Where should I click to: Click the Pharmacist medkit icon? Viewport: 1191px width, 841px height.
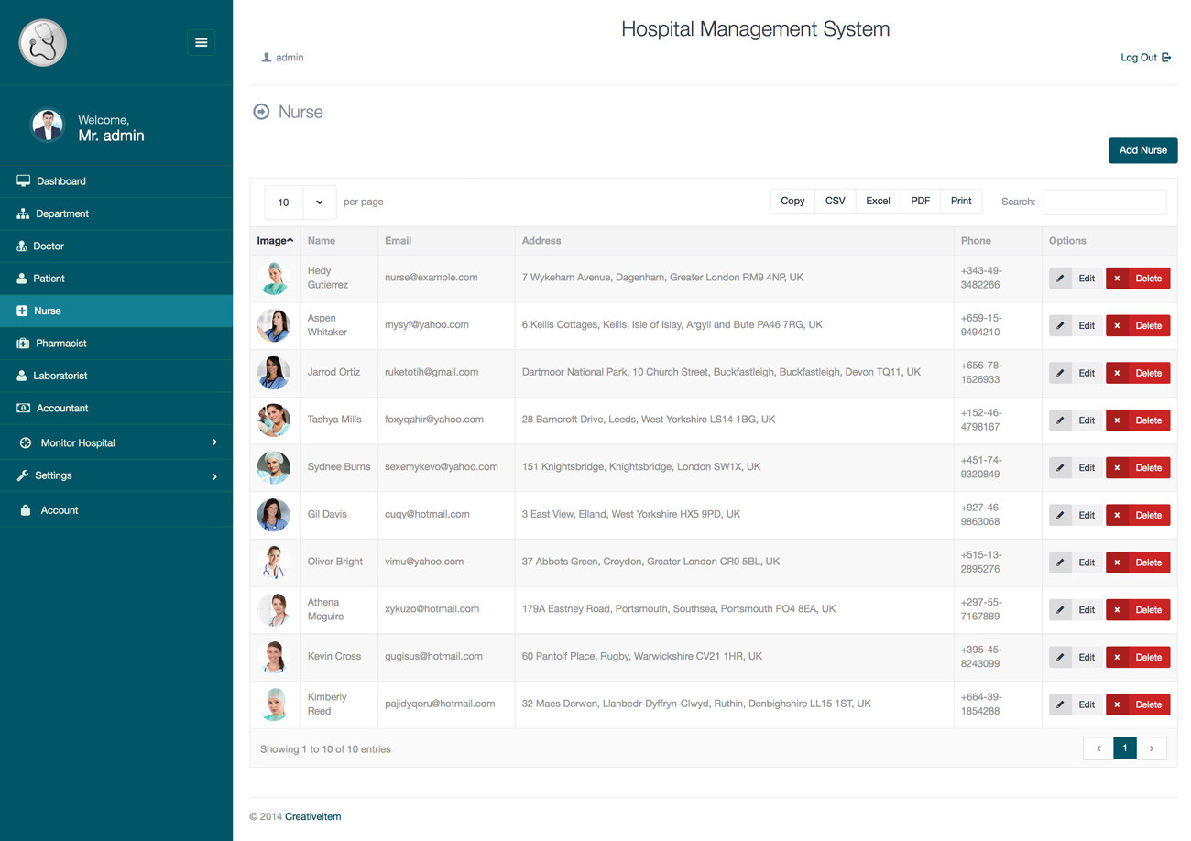(24, 344)
